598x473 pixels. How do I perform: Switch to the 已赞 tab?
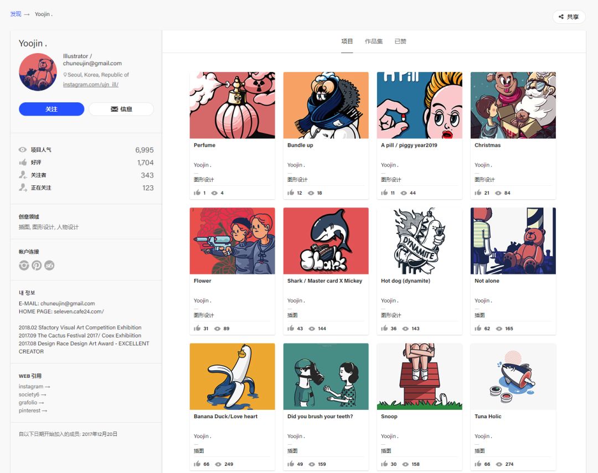click(x=400, y=41)
